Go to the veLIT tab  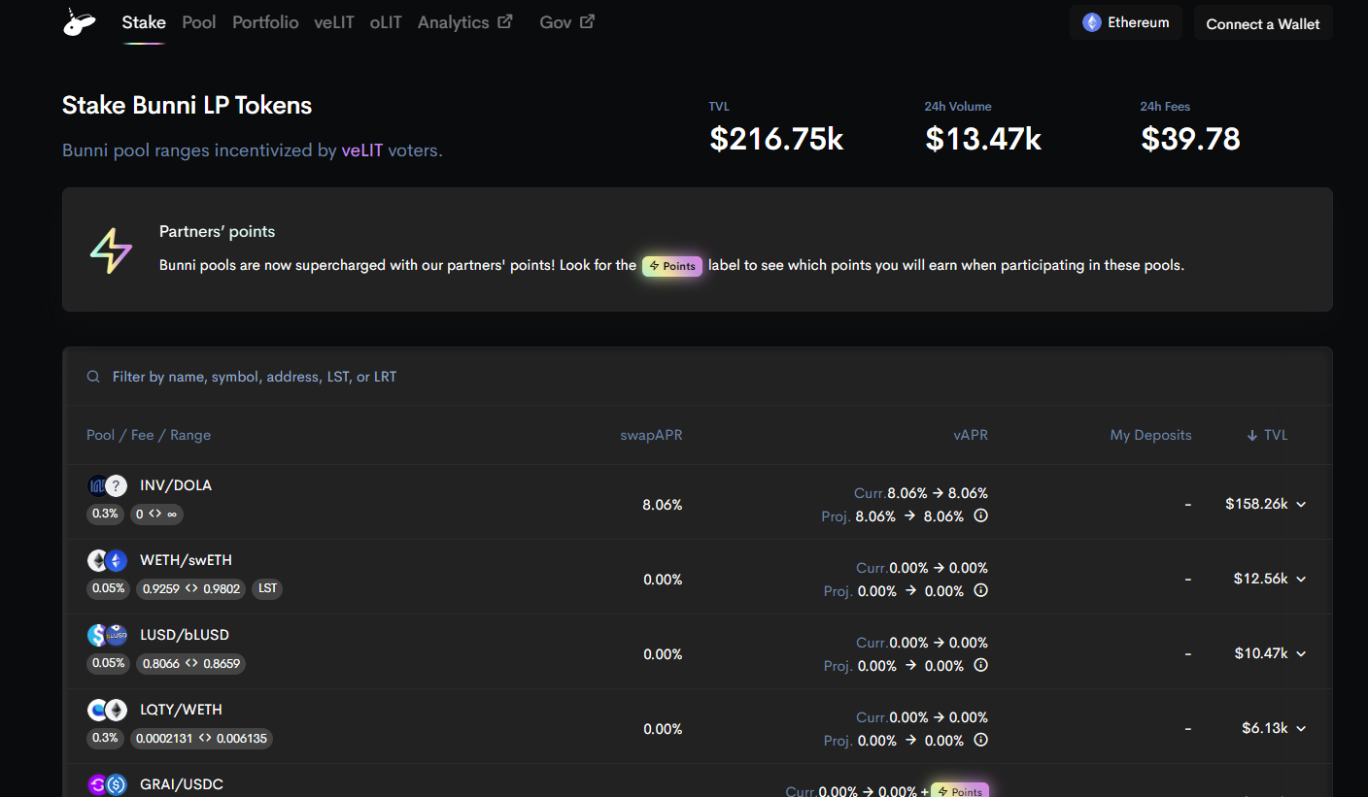[333, 22]
